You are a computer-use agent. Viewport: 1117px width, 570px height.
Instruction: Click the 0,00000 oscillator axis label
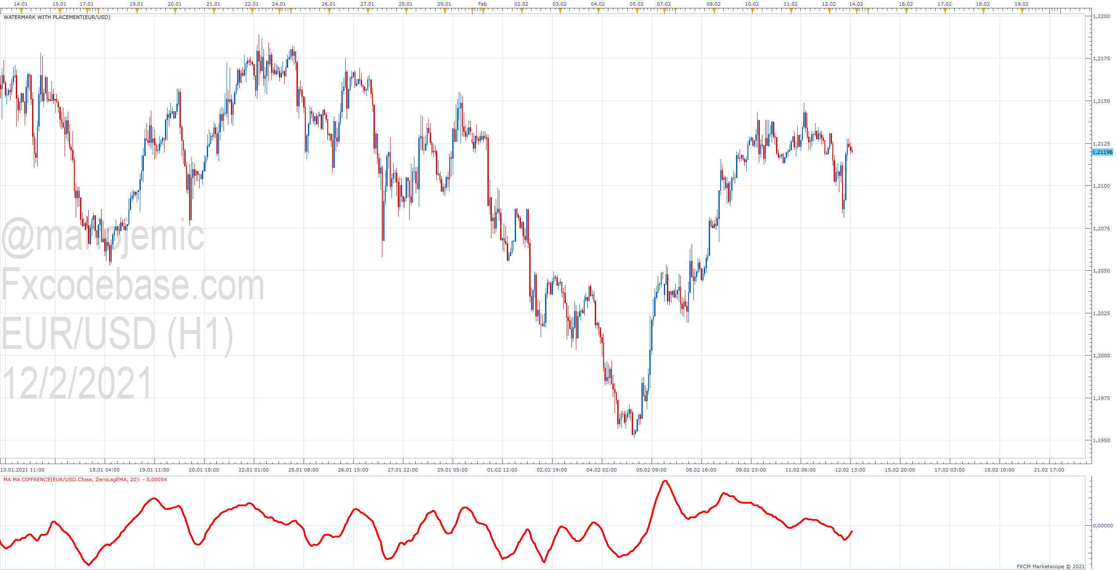pyautogui.click(x=1103, y=525)
